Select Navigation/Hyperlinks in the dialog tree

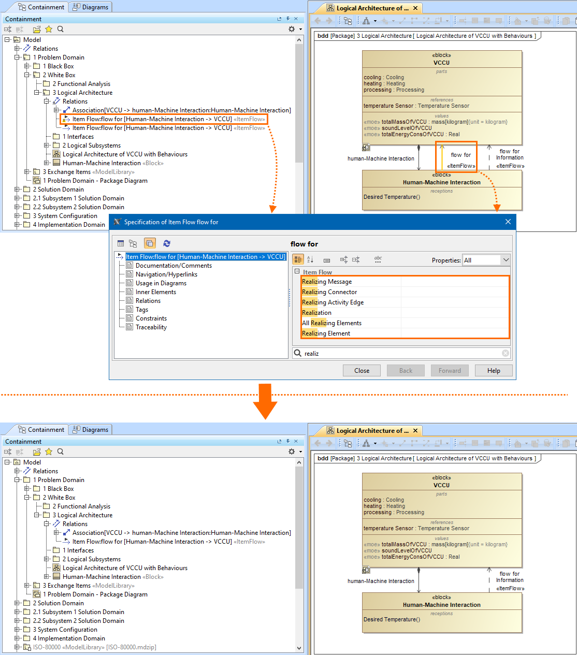tap(166, 274)
